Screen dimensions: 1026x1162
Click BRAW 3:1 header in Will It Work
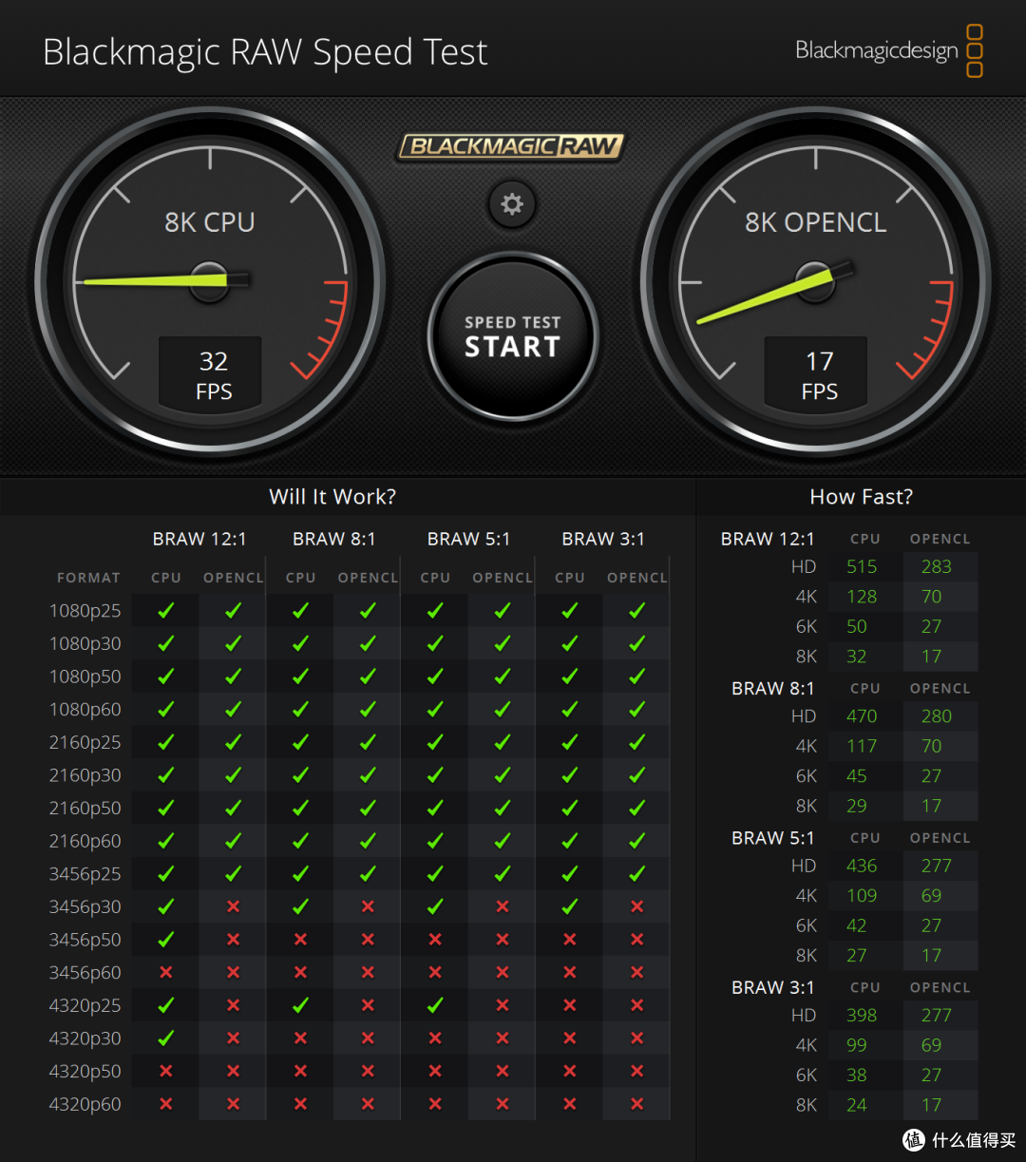603,539
